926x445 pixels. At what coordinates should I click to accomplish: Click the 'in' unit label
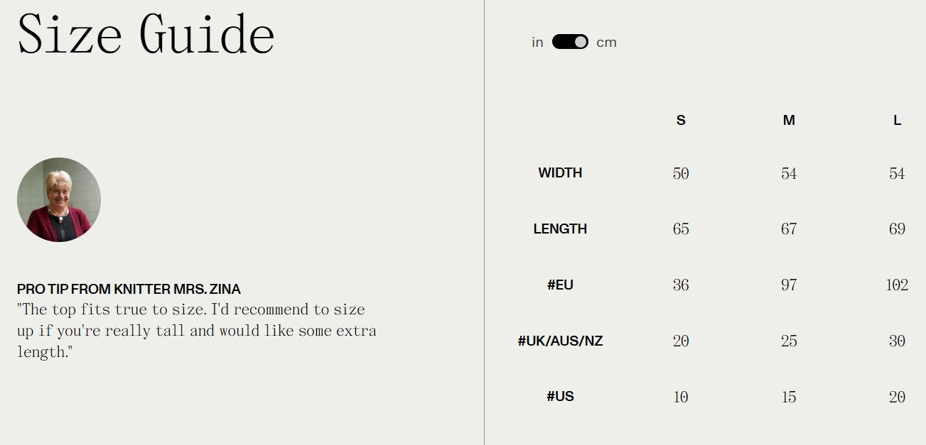point(537,43)
